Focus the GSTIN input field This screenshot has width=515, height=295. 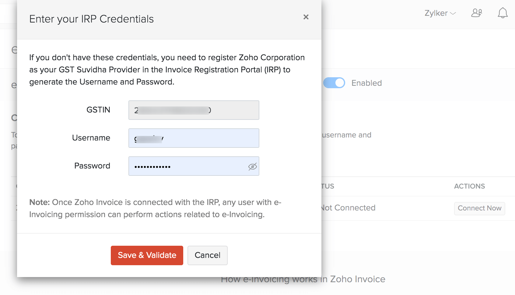point(193,110)
